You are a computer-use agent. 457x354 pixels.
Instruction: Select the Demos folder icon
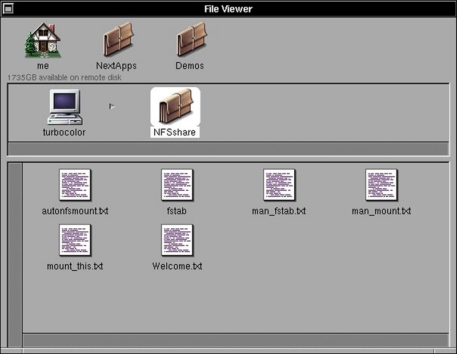(x=190, y=41)
